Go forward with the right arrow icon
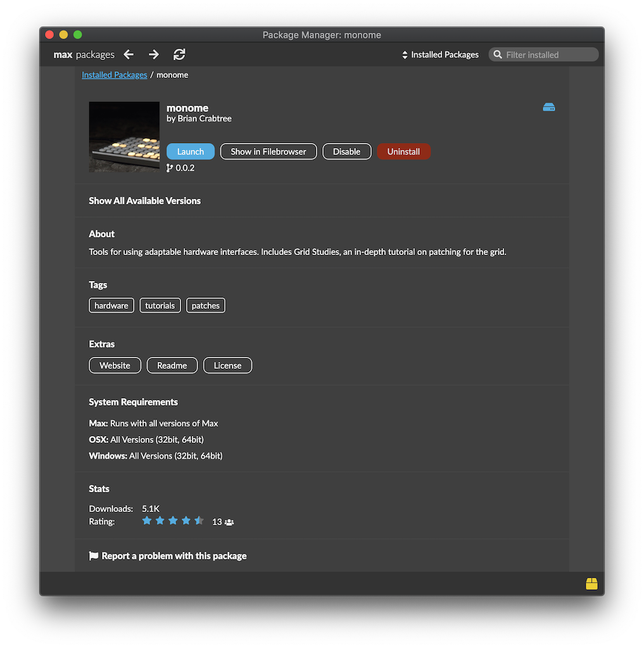The image size is (644, 648). pyautogui.click(x=153, y=54)
